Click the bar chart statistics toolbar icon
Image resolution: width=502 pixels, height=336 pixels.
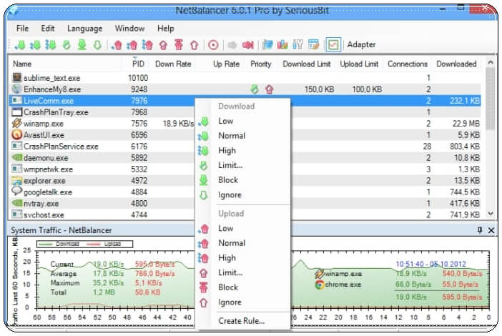[282, 45]
